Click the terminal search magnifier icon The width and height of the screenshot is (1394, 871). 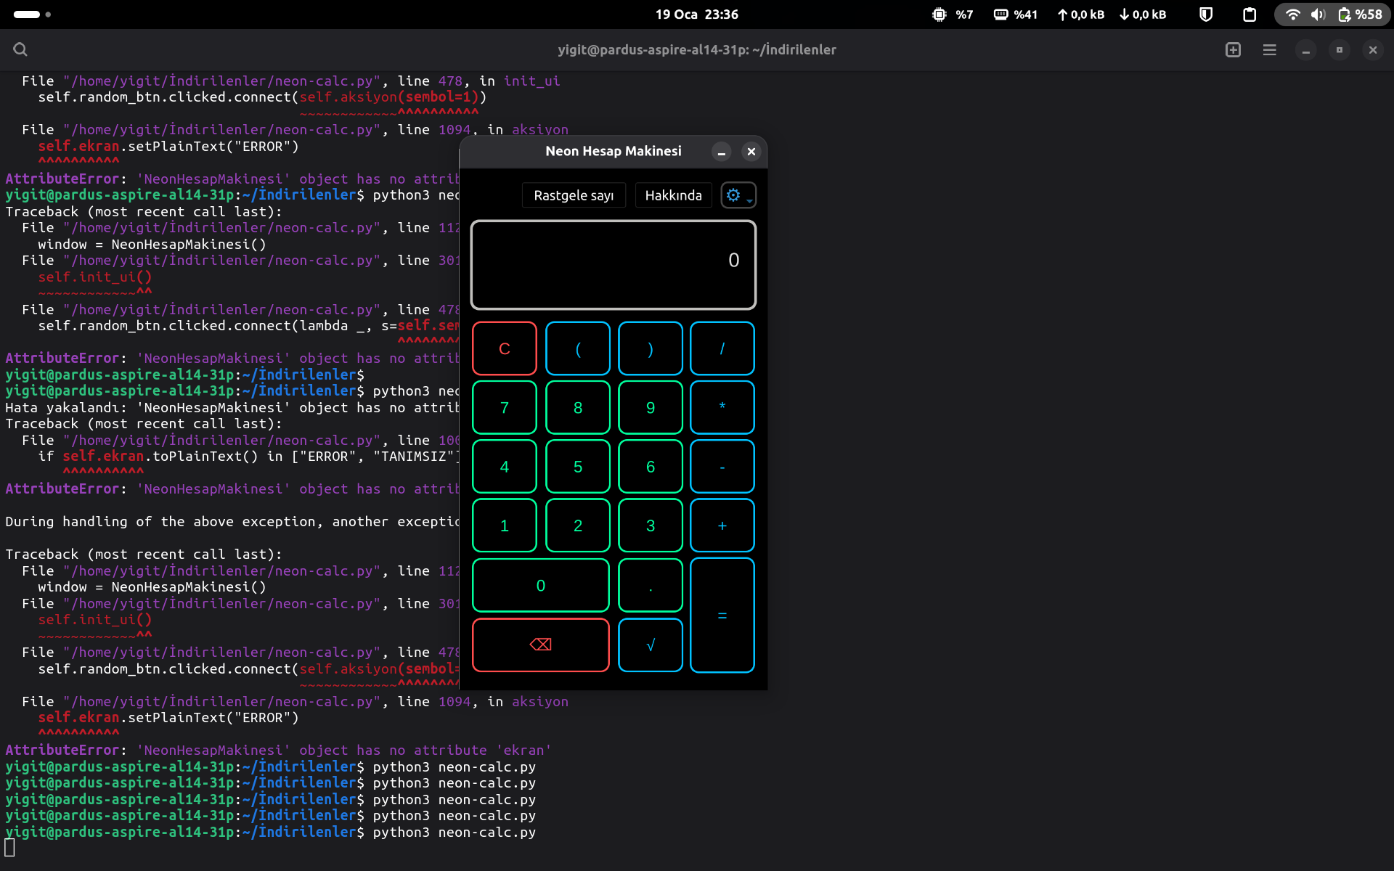click(x=20, y=49)
